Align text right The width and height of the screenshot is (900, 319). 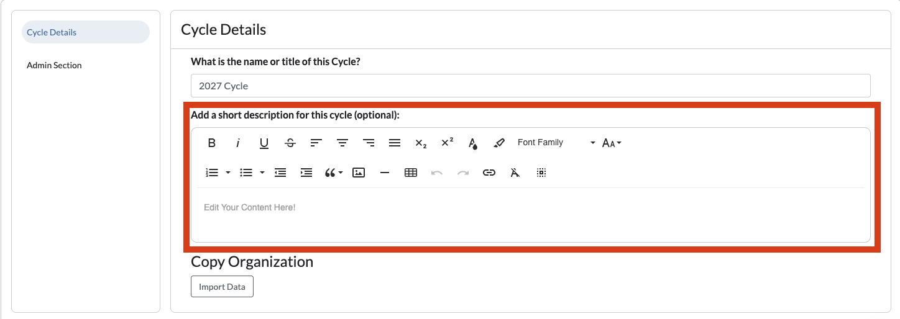(x=369, y=143)
